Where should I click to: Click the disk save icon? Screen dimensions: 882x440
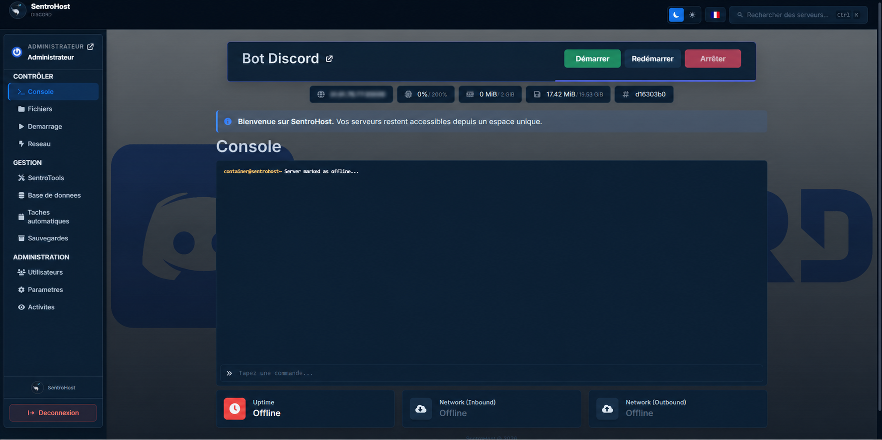(537, 94)
